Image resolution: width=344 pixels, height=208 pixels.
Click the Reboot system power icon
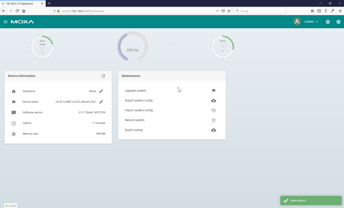pos(213,120)
